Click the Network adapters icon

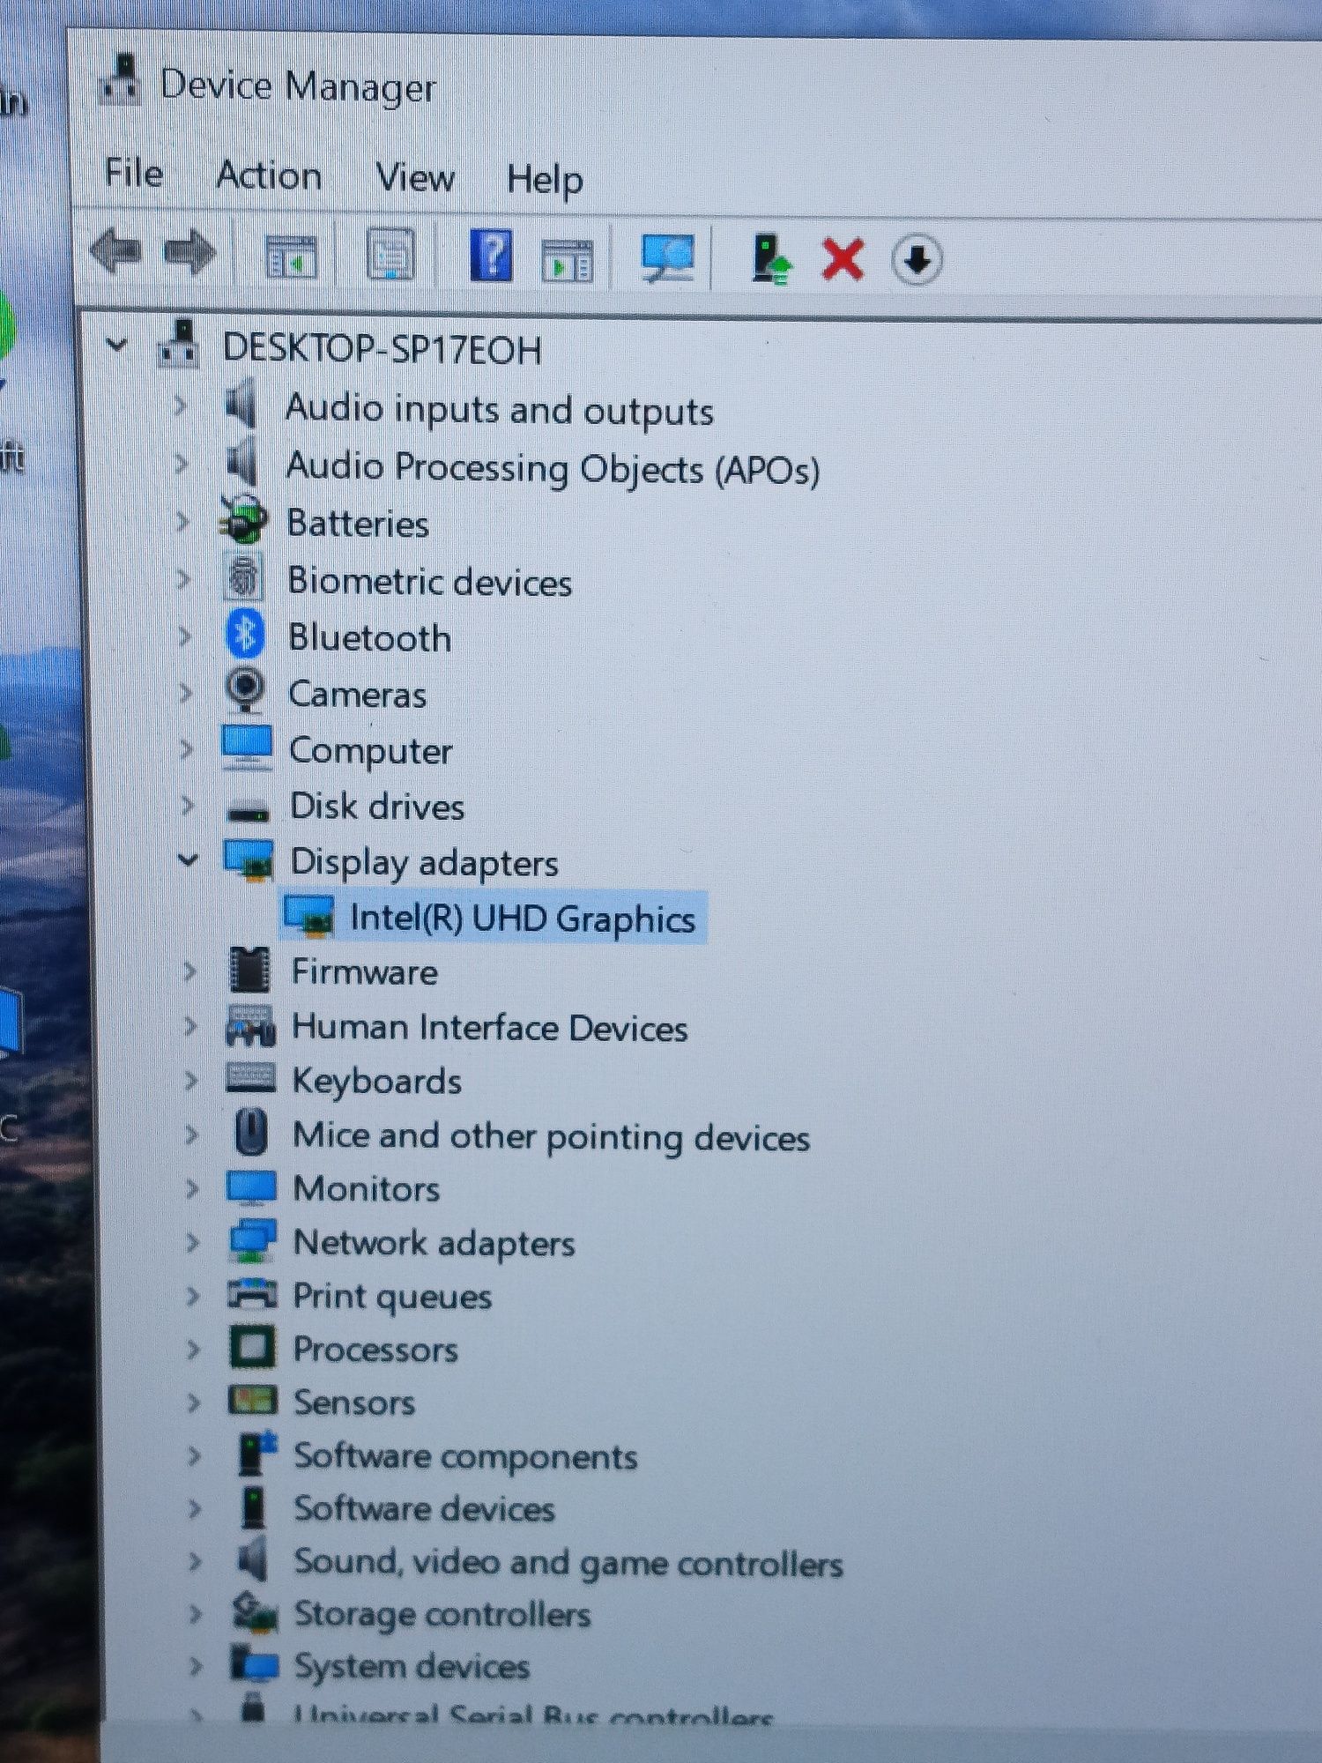pyautogui.click(x=252, y=1240)
